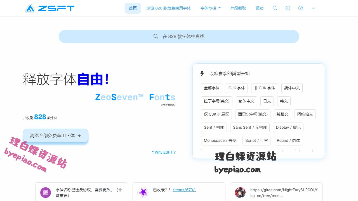Select the 非 CJK 字体 tag
The width and height of the screenshot is (358, 201).
pyautogui.click(x=265, y=88)
